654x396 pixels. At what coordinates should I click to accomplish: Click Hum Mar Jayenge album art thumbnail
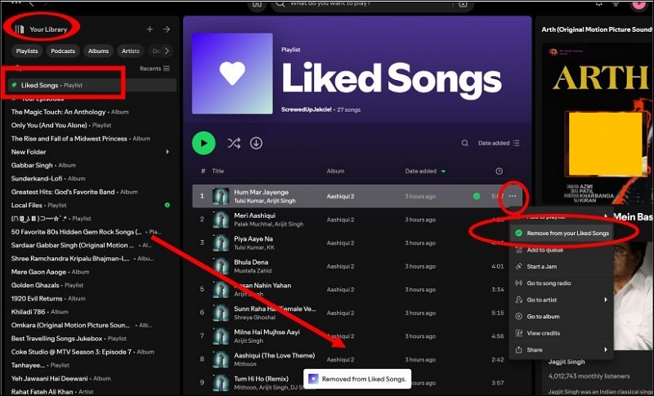click(221, 196)
